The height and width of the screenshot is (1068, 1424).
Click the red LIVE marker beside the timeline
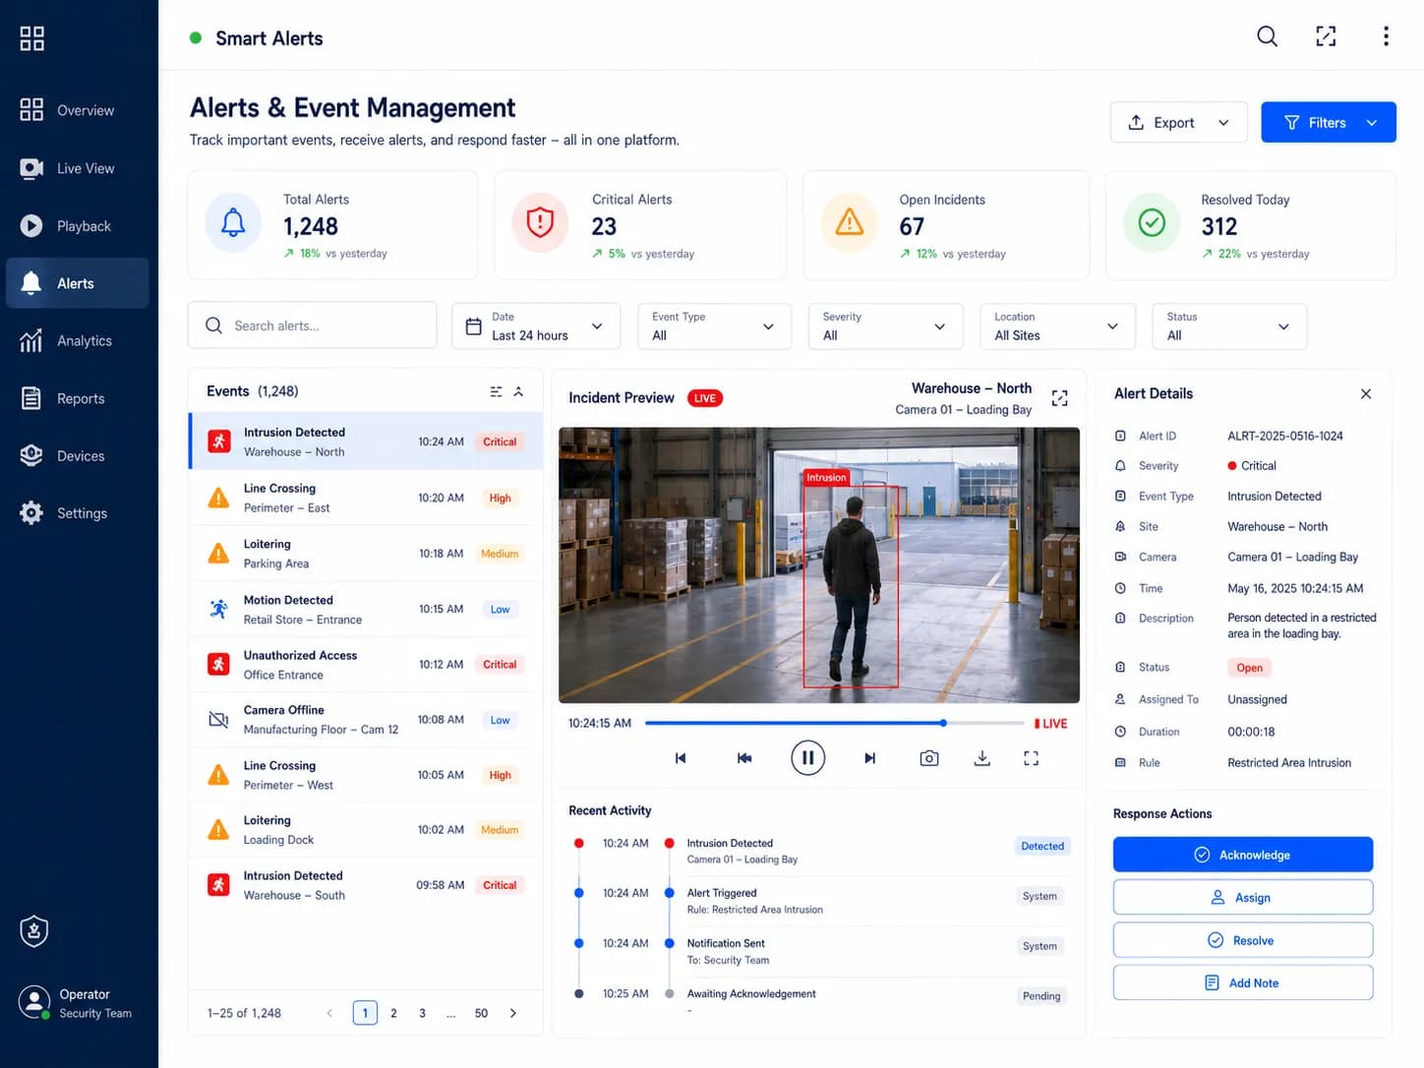1051,723
